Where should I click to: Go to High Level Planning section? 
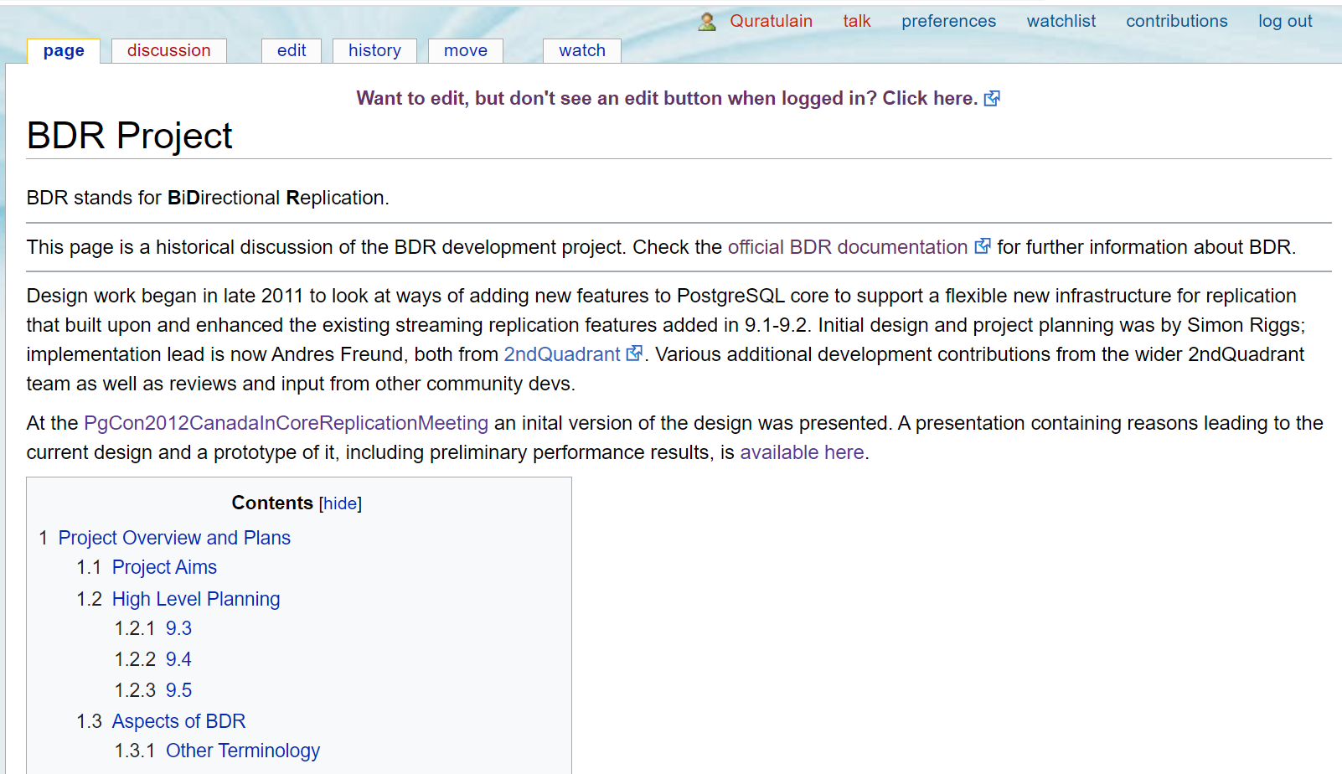coord(196,599)
